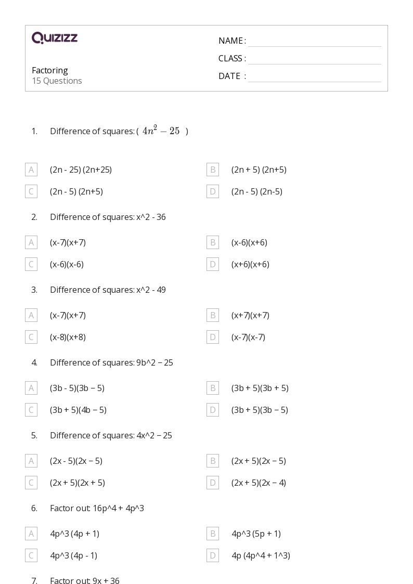Viewport: 413px width, 584px height.
Task: Click the CLASS input line
Action: 315,59
